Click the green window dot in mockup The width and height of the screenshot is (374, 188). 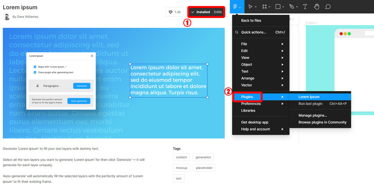tap(349, 34)
